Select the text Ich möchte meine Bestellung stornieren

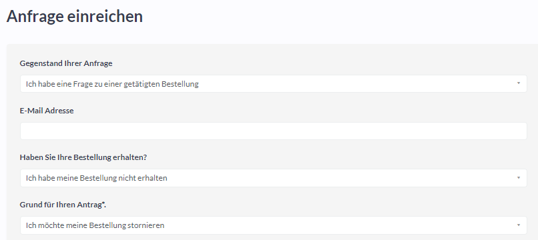tap(95, 225)
